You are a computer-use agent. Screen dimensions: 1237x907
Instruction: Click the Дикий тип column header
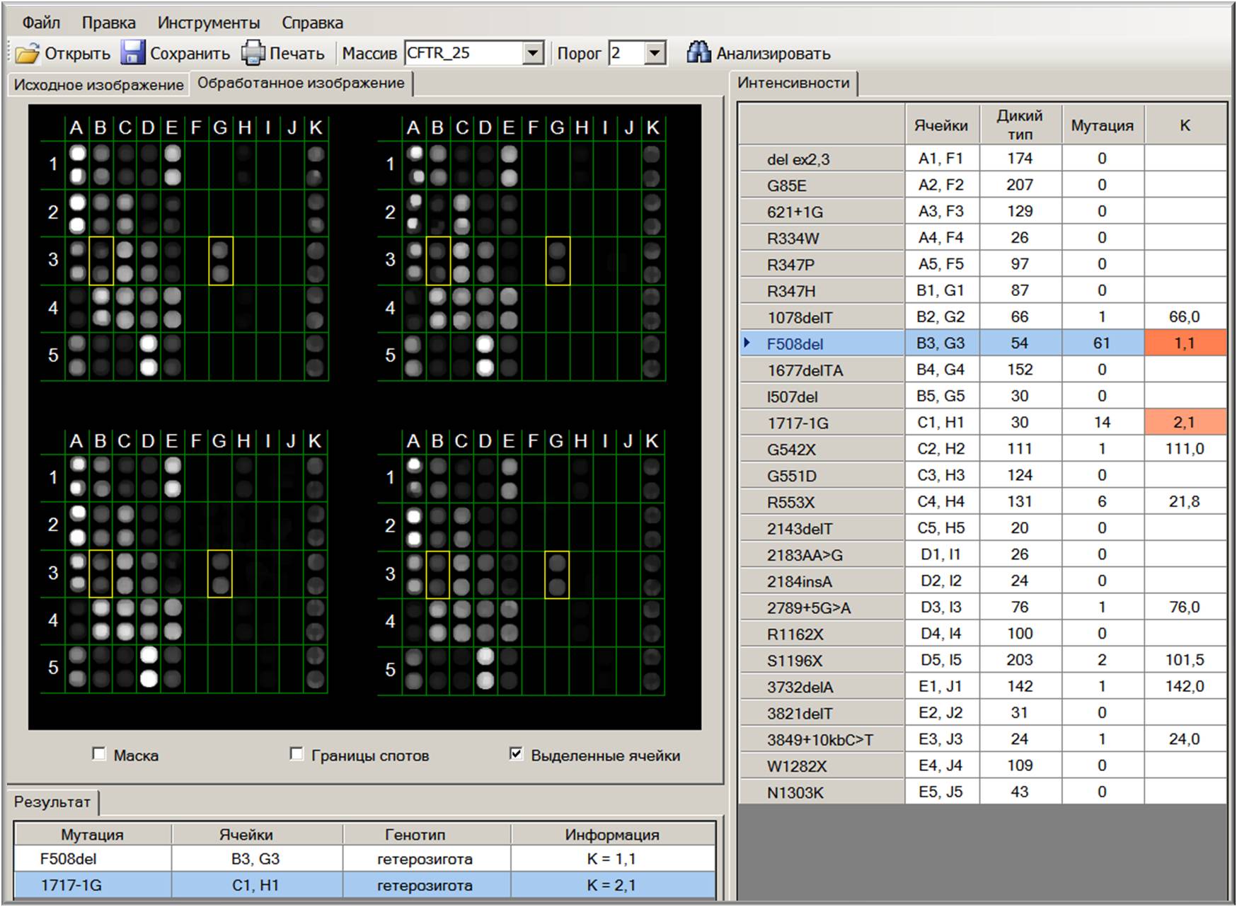click(1019, 125)
